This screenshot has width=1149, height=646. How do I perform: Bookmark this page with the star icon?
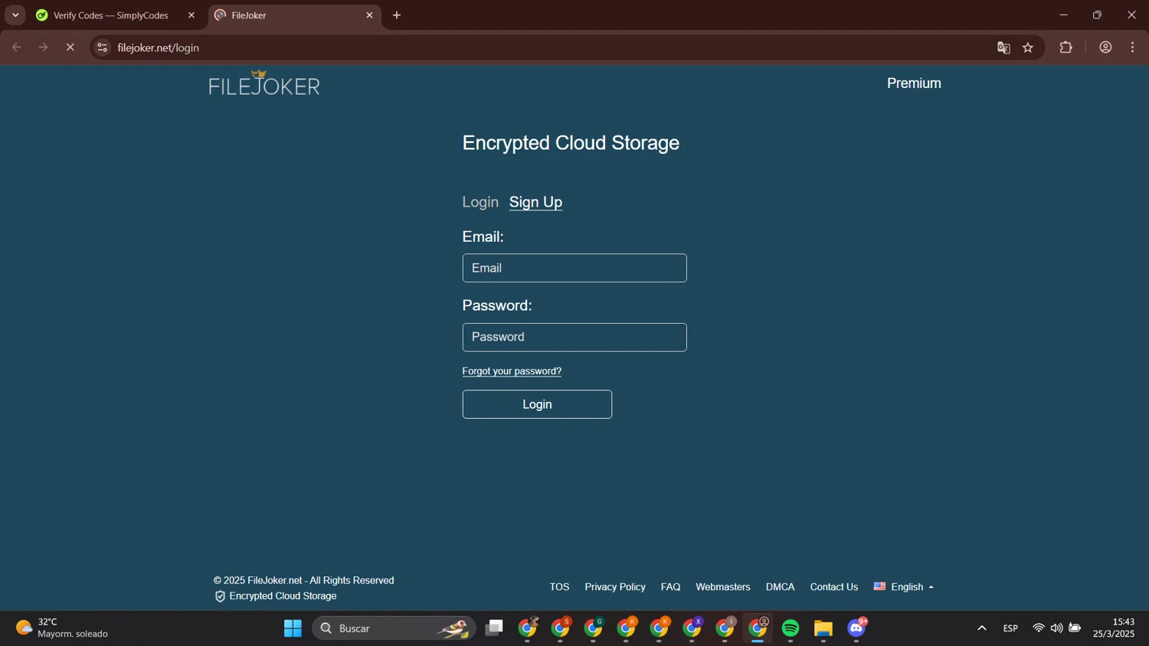pos(1028,47)
